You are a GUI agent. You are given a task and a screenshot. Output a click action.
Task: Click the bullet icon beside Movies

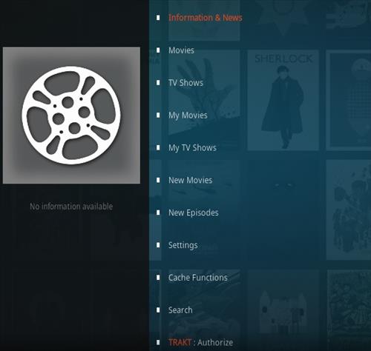(158, 50)
